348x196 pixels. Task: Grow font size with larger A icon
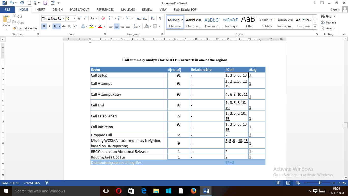click(79, 19)
